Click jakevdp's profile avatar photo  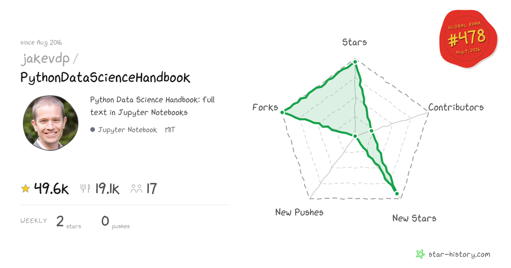(51, 123)
